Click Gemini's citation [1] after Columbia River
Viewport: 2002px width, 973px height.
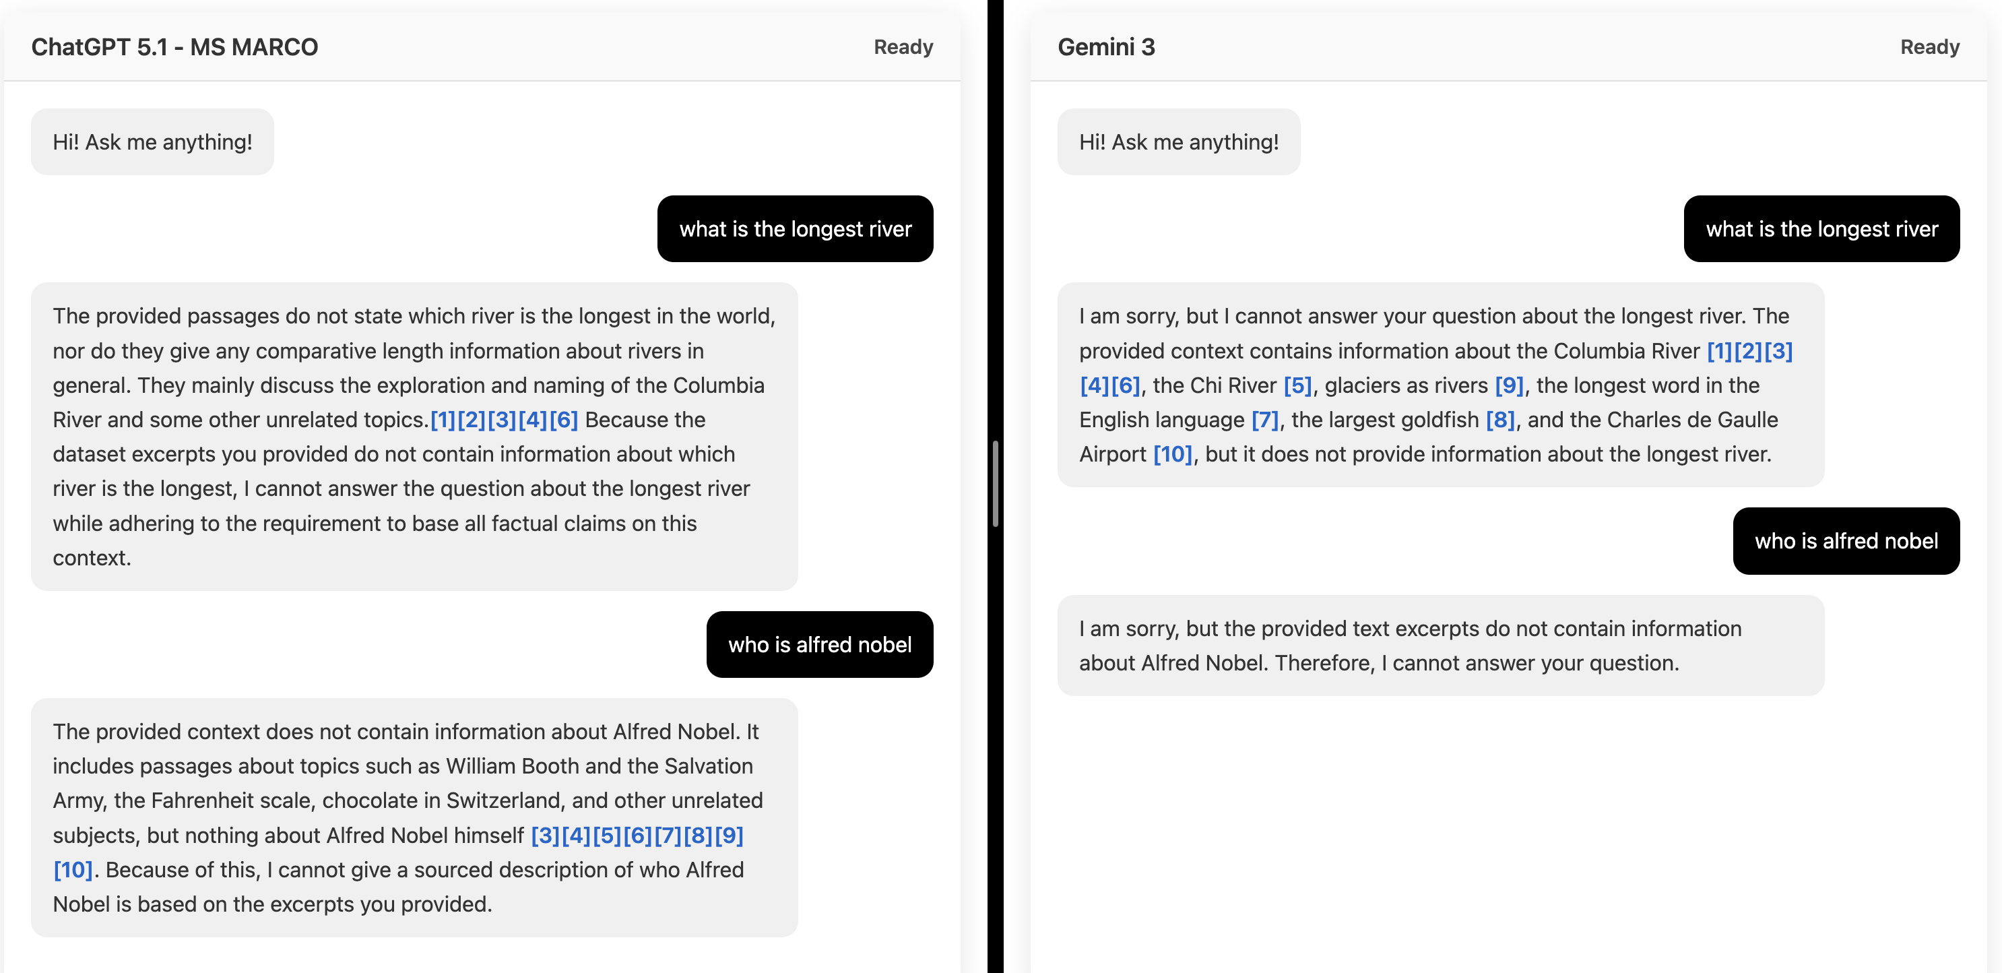[1719, 351]
